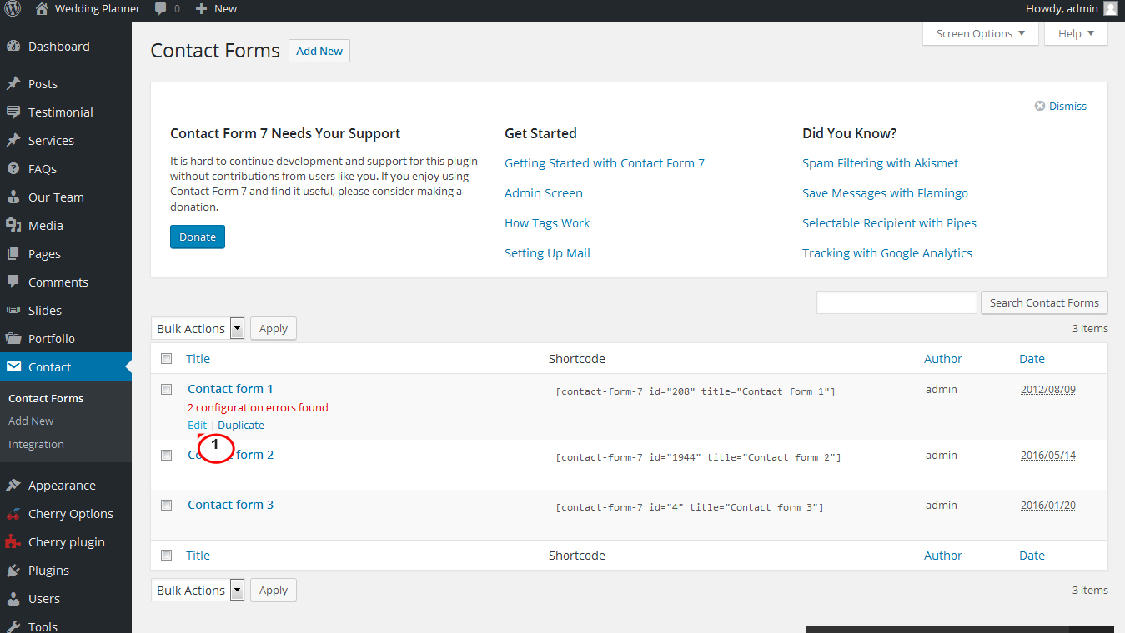This screenshot has height=633, width=1125.
Task: Click the Dashboard gauge icon
Action: pyautogui.click(x=13, y=47)
